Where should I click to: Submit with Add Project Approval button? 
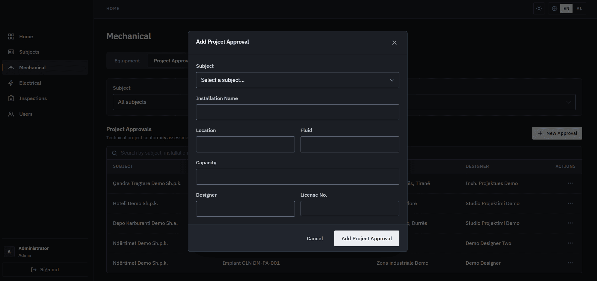[367, 239]
